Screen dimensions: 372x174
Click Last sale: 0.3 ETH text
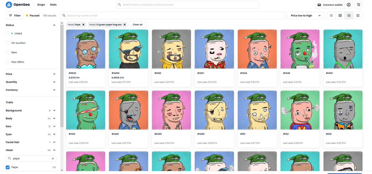292,82
